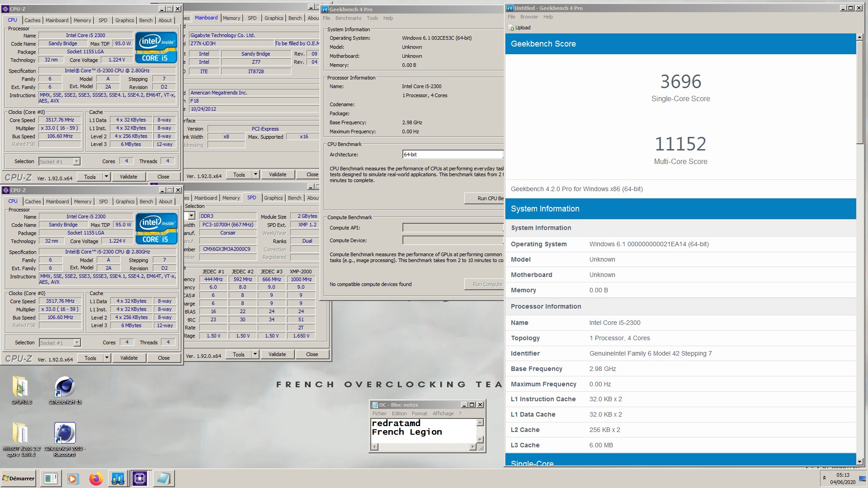Click the Z77X-UD3H model field in Mainboard window
This screenshot has width=868, height=488.
(231, 43)
